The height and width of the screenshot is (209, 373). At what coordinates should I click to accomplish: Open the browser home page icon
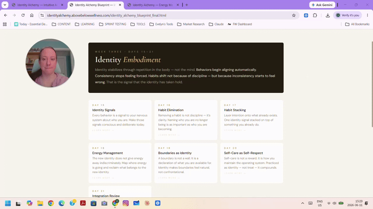pos(32,15)
